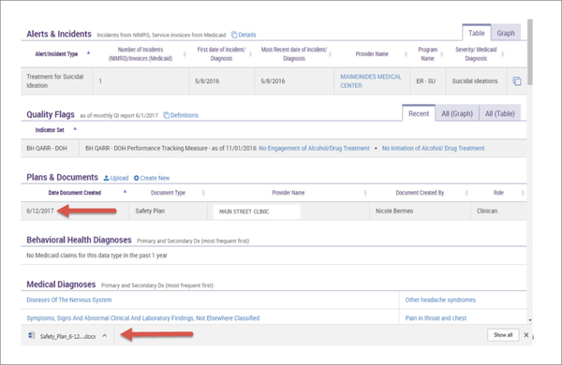Sort by First date of Incident column
Viewport: 562px width, 365px height.
[221, 54]
